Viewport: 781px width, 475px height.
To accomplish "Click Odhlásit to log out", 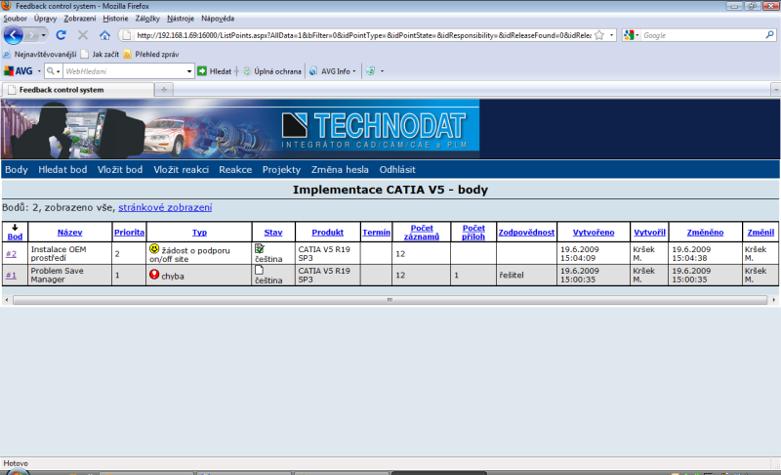I will point(397,169).
